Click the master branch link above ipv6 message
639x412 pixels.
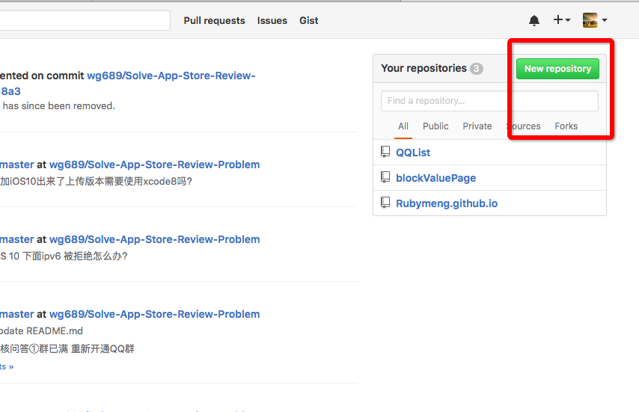[16, 239]
